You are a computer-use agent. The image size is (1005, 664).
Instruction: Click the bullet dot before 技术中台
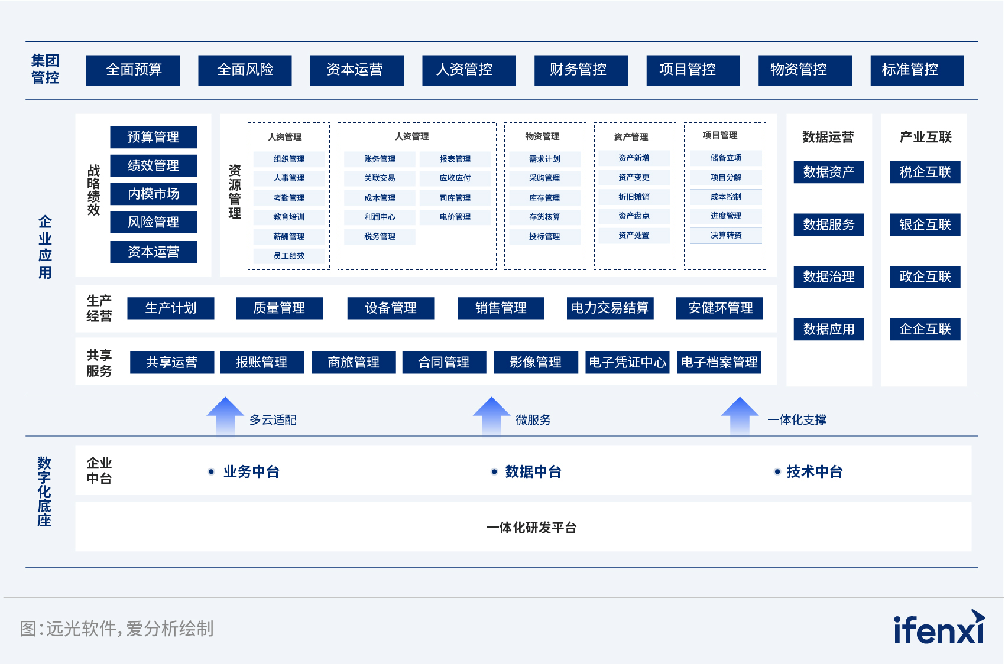[777, 471]
